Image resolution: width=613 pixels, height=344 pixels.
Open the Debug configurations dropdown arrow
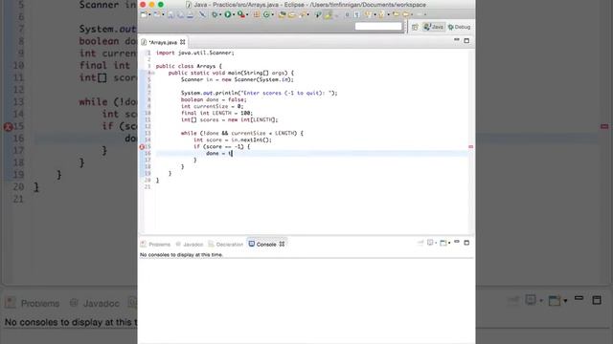tap(220, 15)
